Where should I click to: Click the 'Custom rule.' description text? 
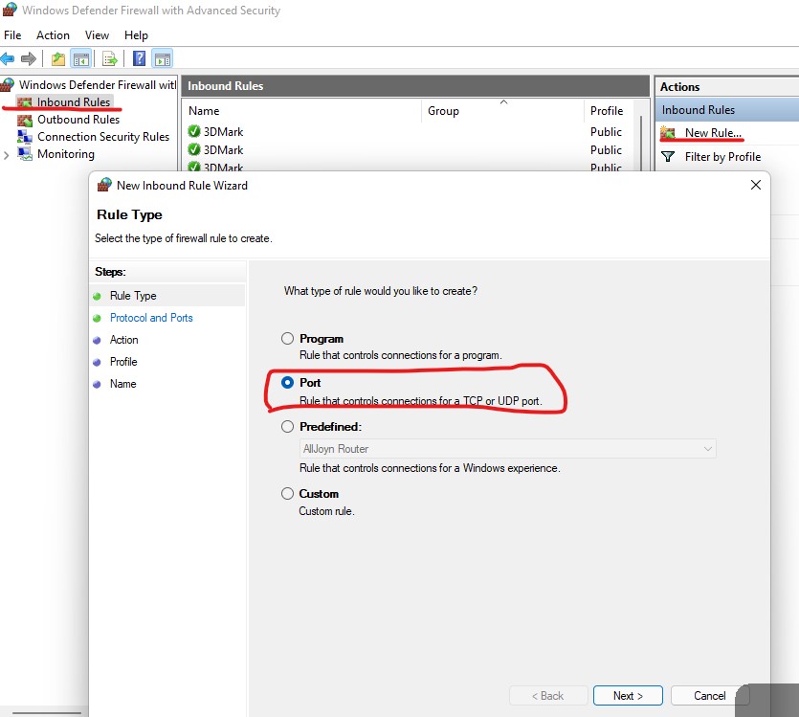tap(326, 510)
